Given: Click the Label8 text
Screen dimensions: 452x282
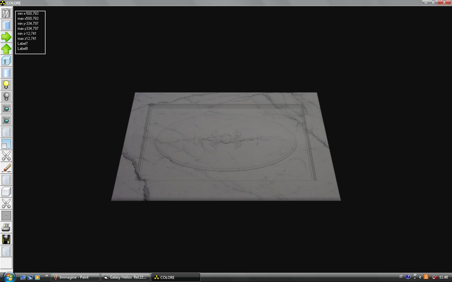Looking at the screenshot, I should coord(23,49).
